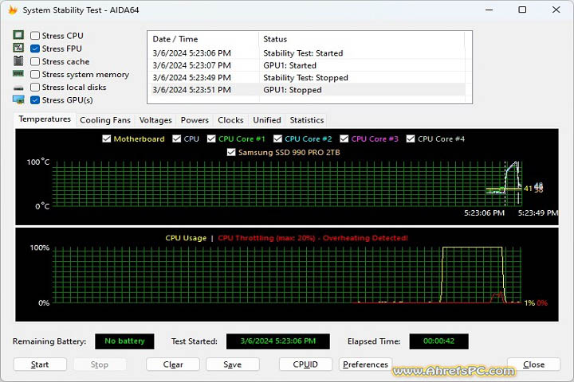
Task: Click the No battery status field
Action: tap(124, 341)
